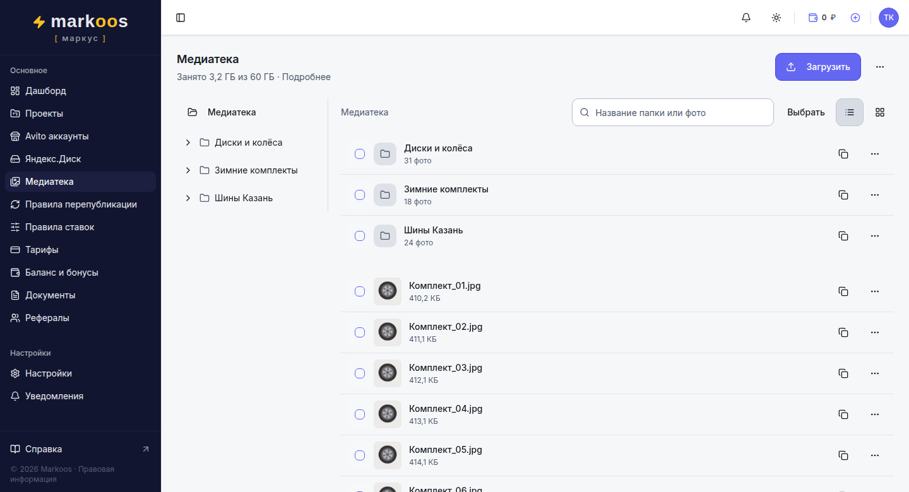Image resolution: width=909 pixels, height=492 pixels.
Task: Focus the Название папки или фото search field
Action: click(x=673, y=112)
